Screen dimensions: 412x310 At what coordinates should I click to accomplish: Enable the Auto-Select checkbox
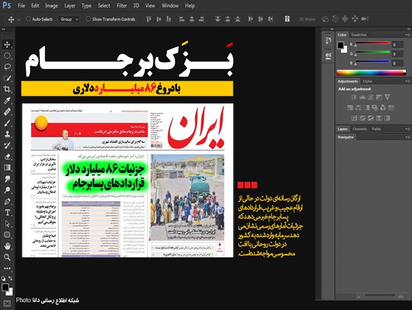pos(28,19)
